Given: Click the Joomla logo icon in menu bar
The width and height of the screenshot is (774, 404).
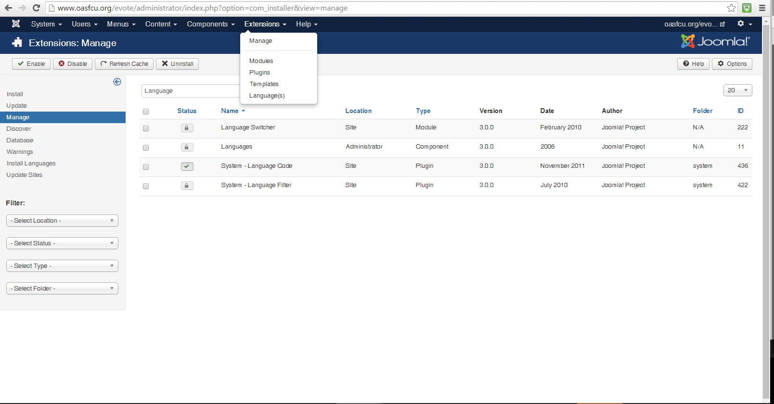Looking at the screenshot, I should point(16,24).
